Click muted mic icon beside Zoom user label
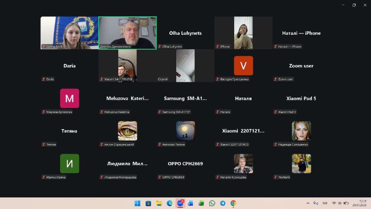The height and width of the screenshot is (209, 371). pos(275,79)
